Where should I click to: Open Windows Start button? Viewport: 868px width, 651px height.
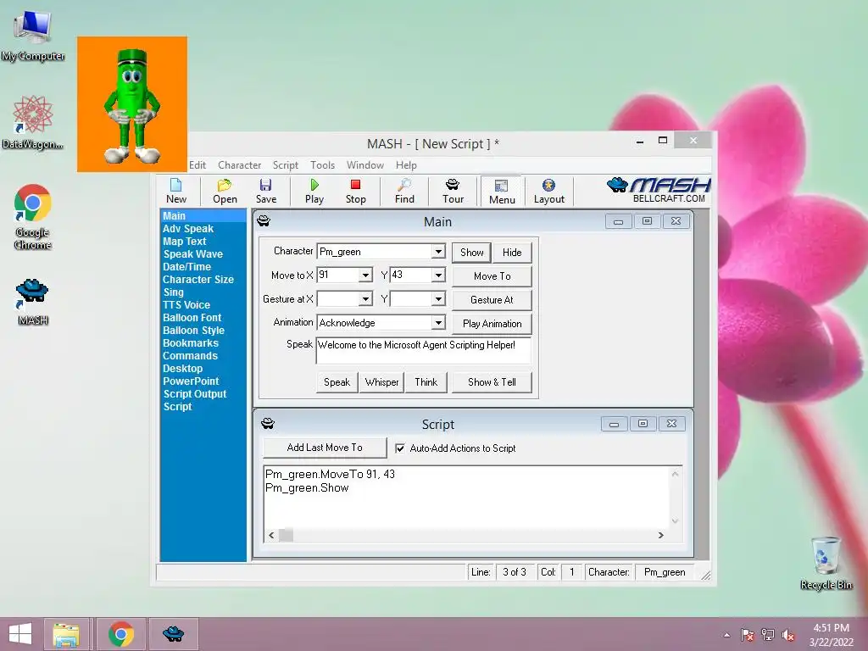[x=20, y=634]
